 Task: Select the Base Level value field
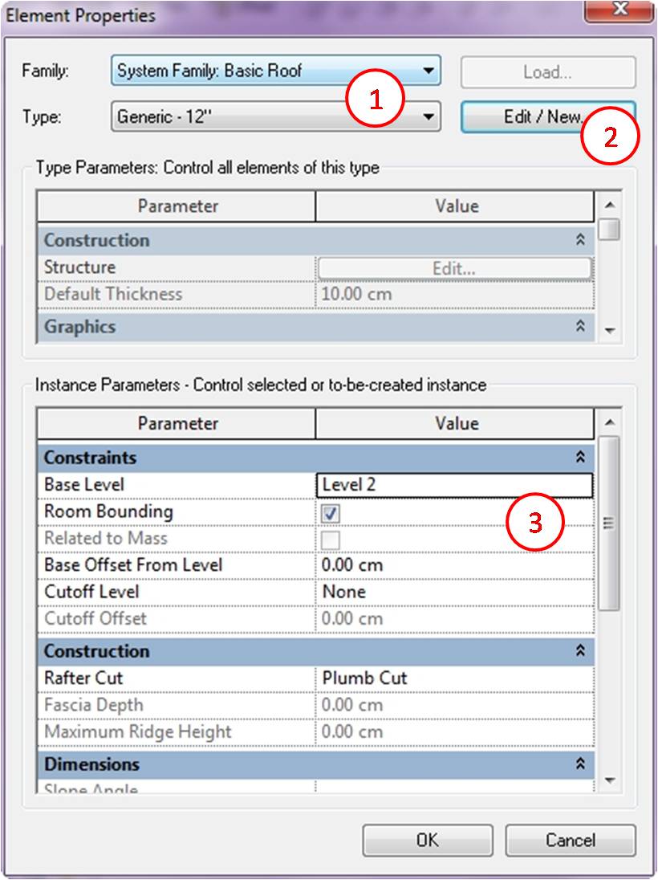454,485
